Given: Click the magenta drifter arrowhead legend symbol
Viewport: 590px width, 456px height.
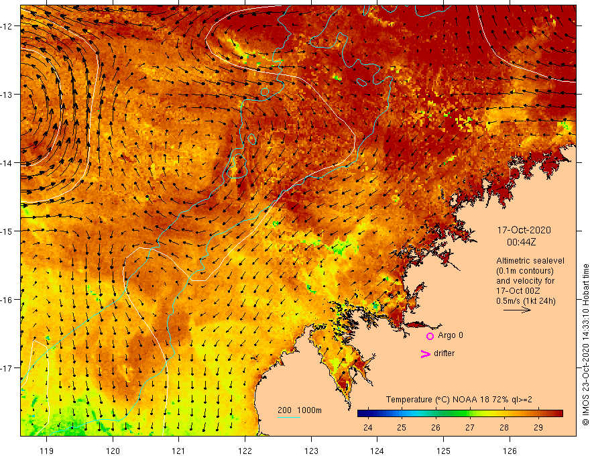Looking at the screenshot, I should tap(425, 353).
